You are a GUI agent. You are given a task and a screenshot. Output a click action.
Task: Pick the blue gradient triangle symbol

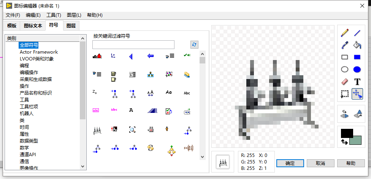152,110
